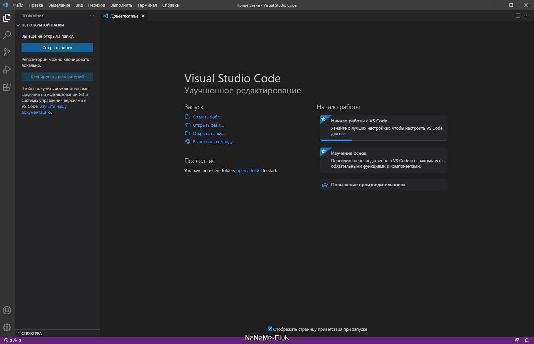Click the star badge on Изучение основ card

tap(323, 151)
